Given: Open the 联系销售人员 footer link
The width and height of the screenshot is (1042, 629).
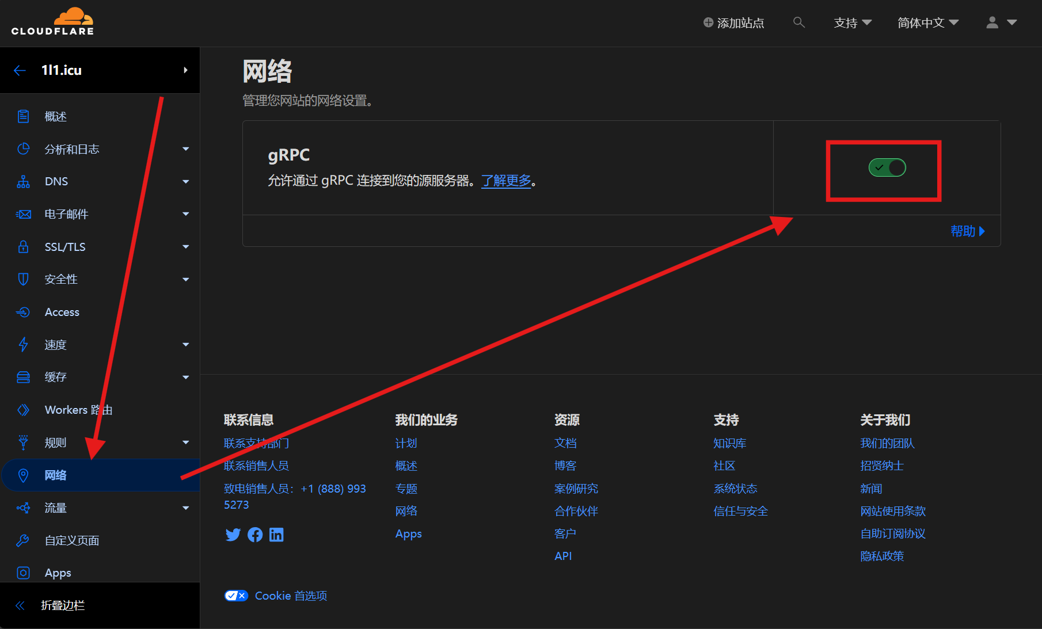Looking at the screenshot, I should pos(256,466).
